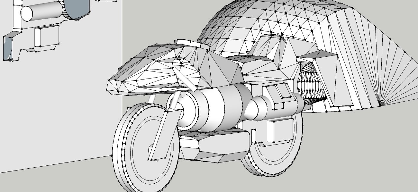Select the front fork mudguard panel
418x192 pixels.
pyautogui.click(x=163, y=135)
